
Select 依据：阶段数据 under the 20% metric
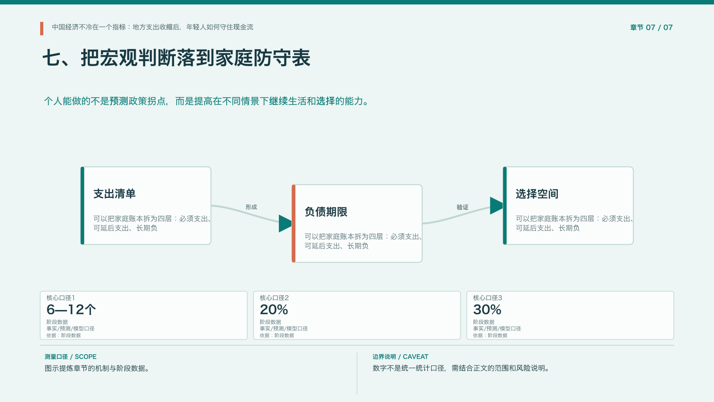pyautogui.click(x=277, y=335)
